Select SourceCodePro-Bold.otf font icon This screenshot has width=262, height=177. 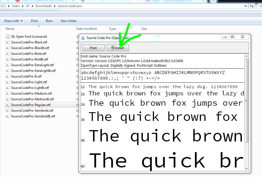(x=7, y=54)
